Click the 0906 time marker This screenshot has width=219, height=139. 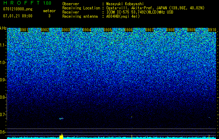[x=128, y=30]
